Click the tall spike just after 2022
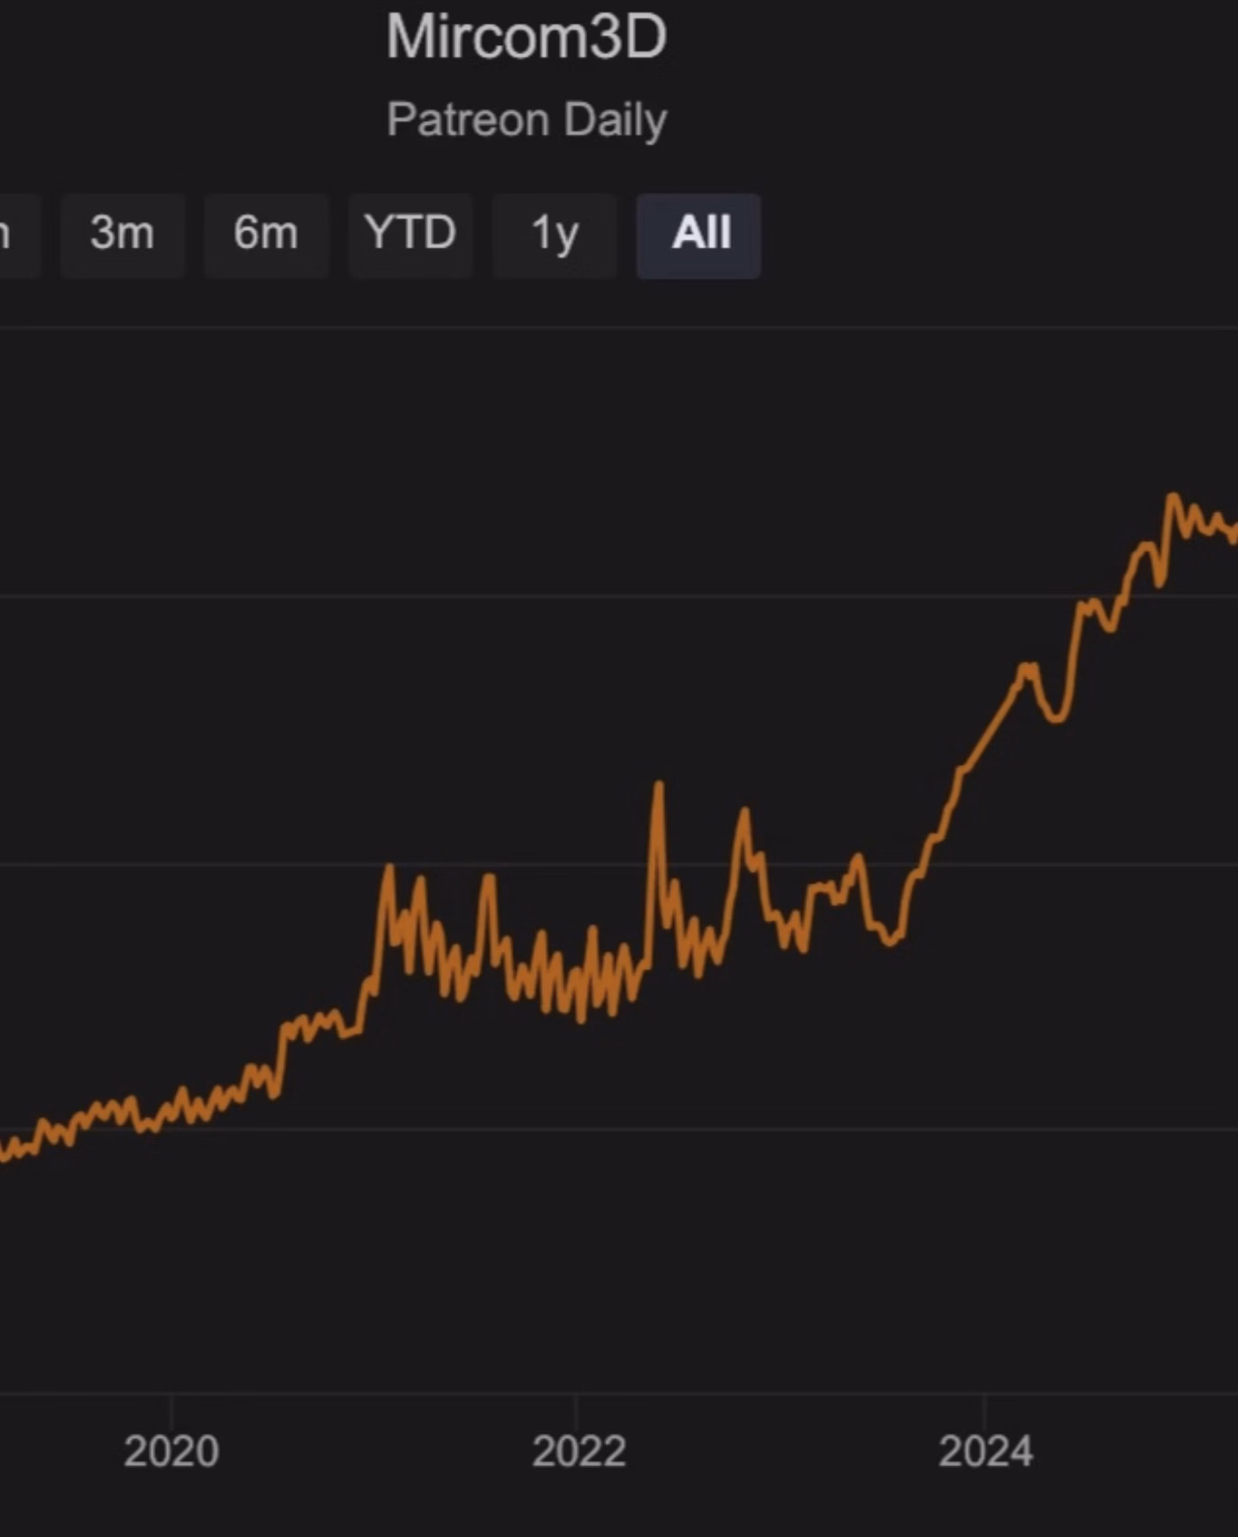The width and height of the screenshot is (1238, 1537). pyautogui.click(x=658, y=785)
